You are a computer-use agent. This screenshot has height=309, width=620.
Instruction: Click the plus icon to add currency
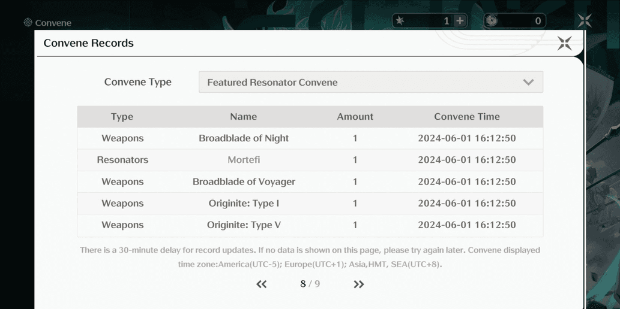pyautogui.click(x=460, y=21)
